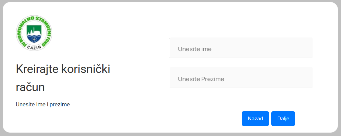This screenshot has width=341, height=136.
Task: Click the Kreirajte korisnički heading line
Action: click(63, 69)
